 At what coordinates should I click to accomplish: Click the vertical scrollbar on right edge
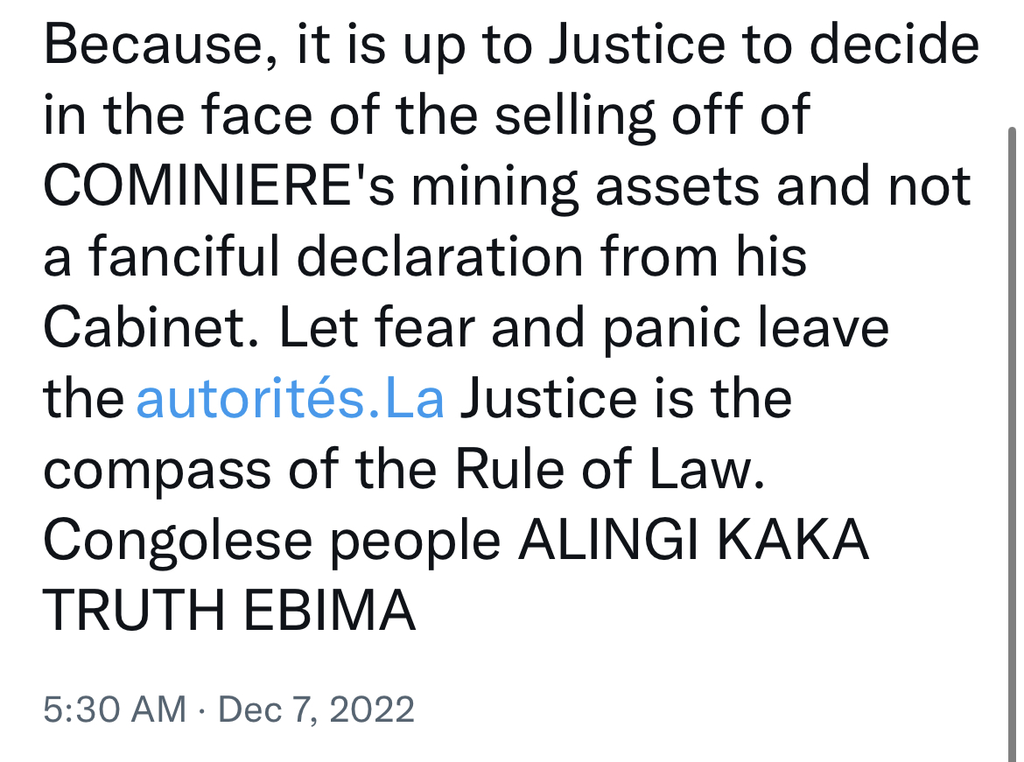(x=1012, y=444)
